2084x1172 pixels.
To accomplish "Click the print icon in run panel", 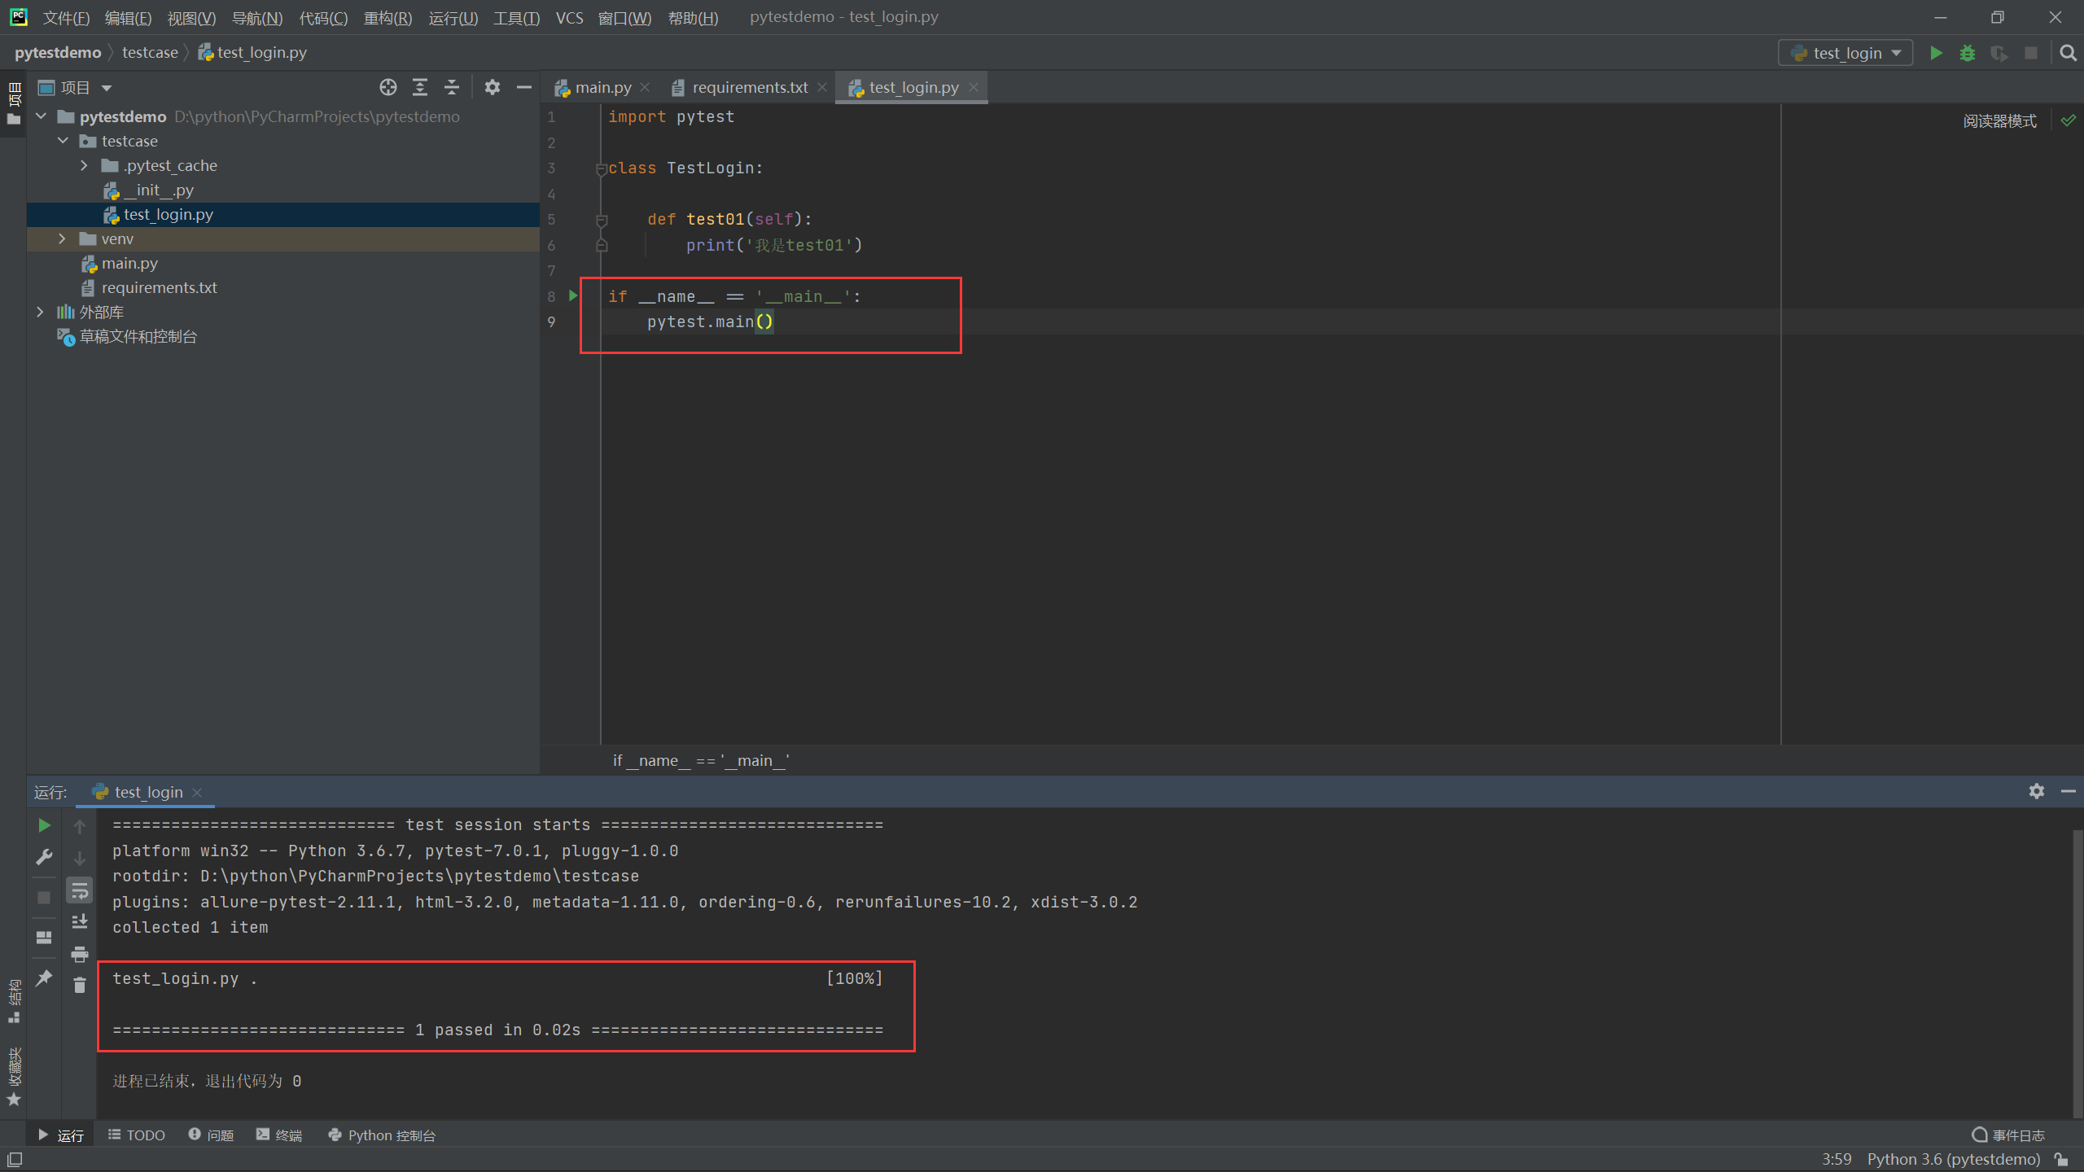I will (80, 954).
